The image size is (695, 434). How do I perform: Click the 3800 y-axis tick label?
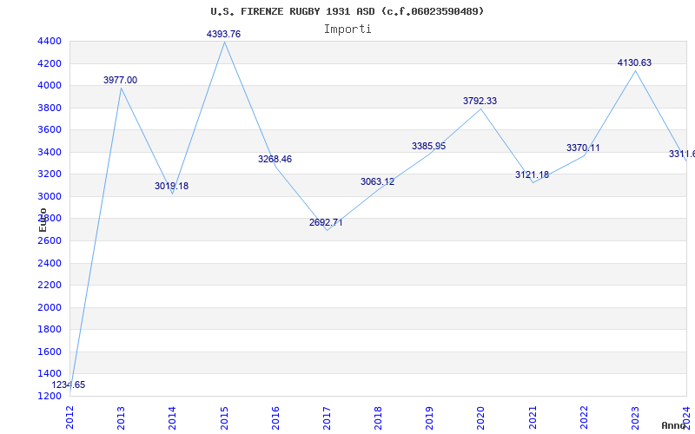pos(50,108)
